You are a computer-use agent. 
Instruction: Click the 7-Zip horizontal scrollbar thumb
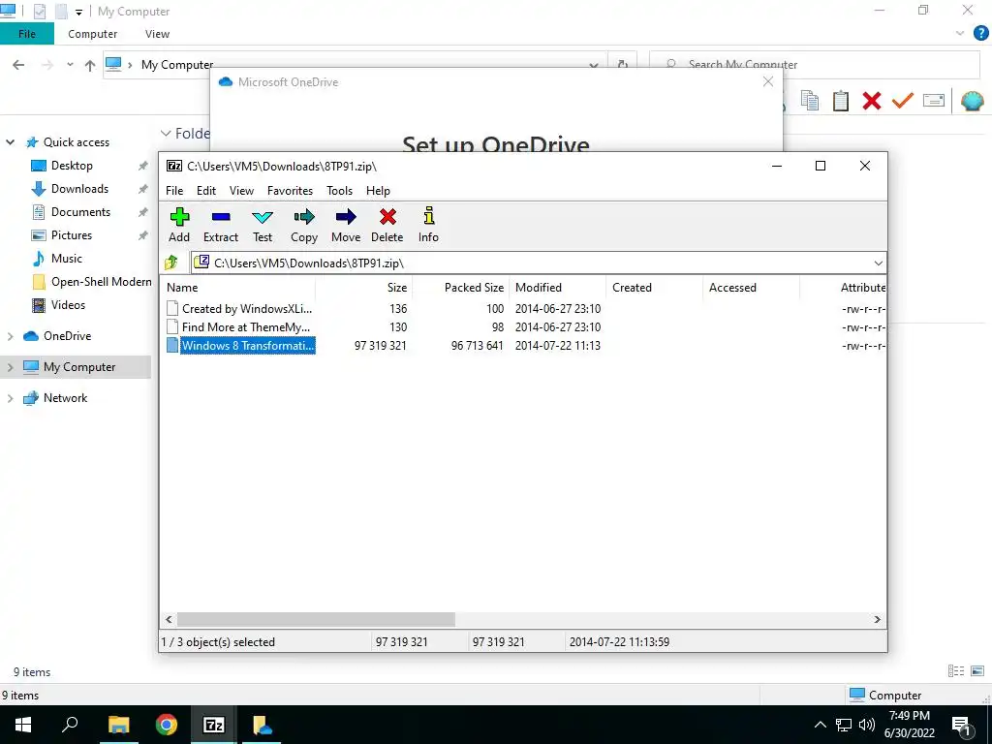tap(316, 619)
